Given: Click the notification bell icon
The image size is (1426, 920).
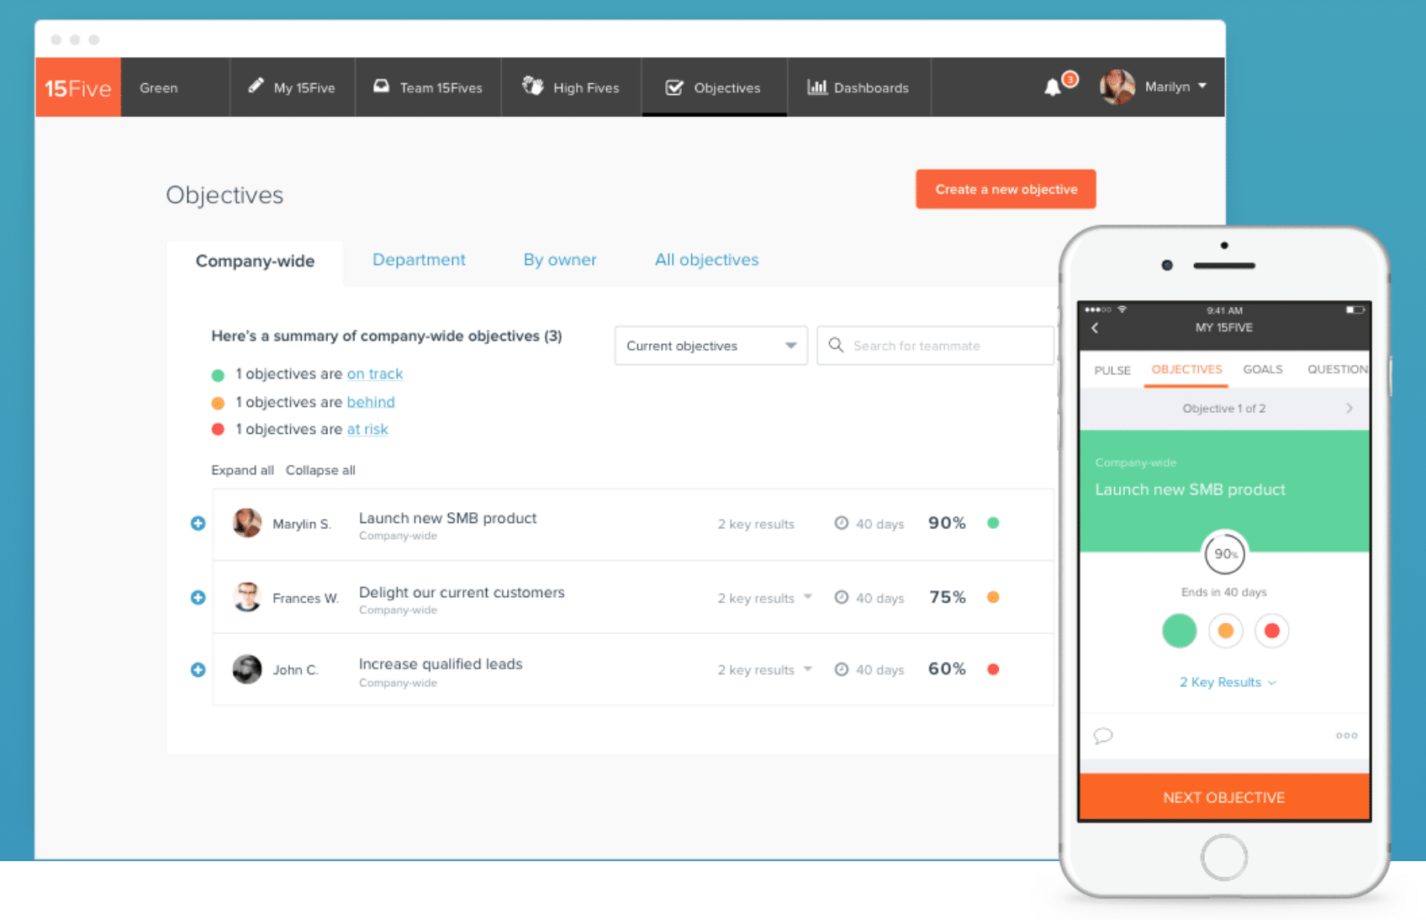Looking at the screenshot, I should tap(1053, 87).
